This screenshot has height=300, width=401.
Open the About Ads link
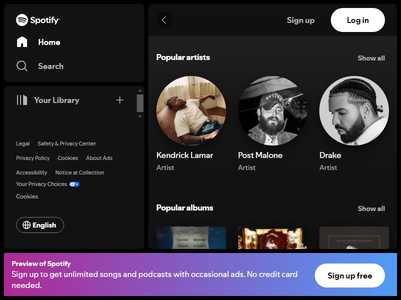(x=99, y=158)
